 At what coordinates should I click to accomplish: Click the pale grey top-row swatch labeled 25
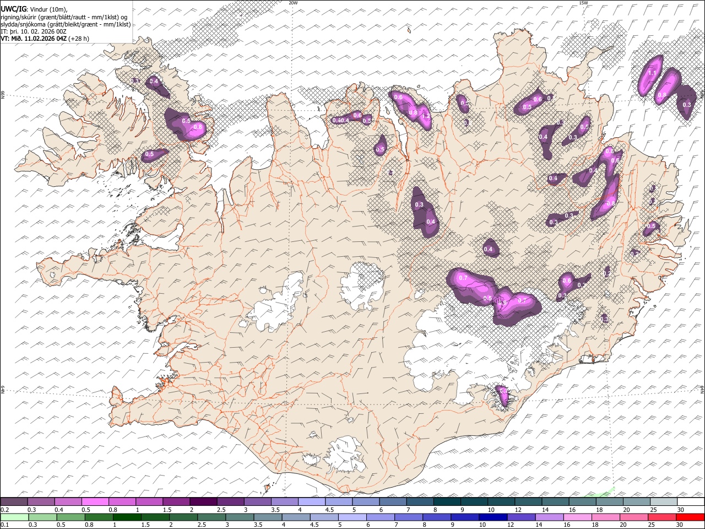[664, 501]
